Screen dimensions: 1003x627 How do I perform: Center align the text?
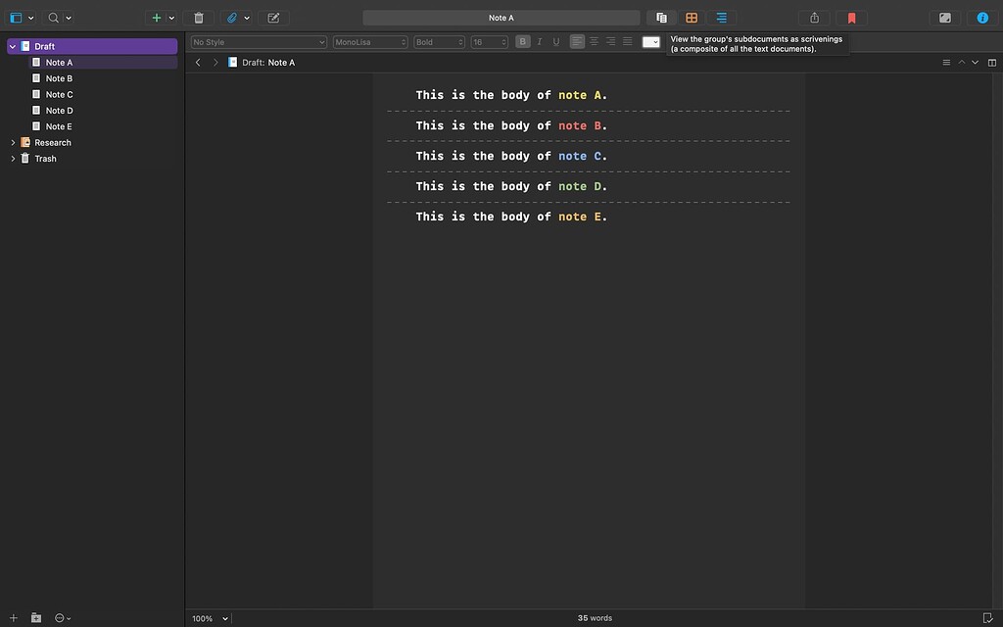pyautogui.click(x=594, y=41)
